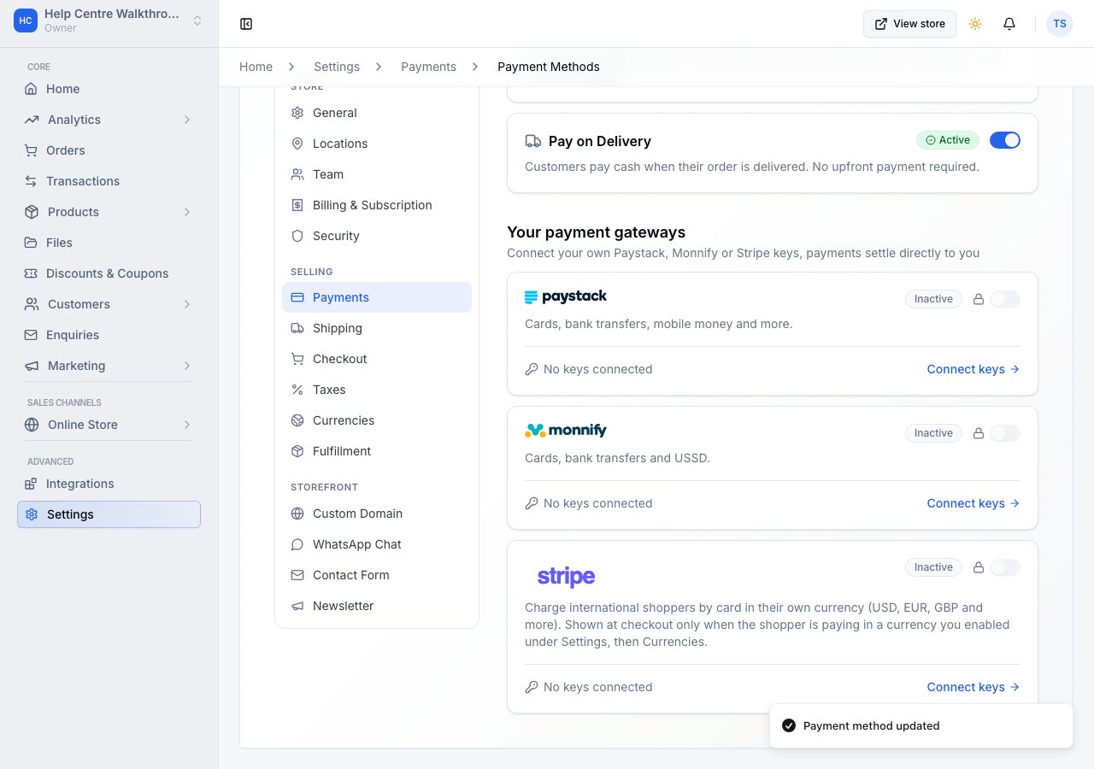Click the Stripe Inactive badge

(933, 567)
